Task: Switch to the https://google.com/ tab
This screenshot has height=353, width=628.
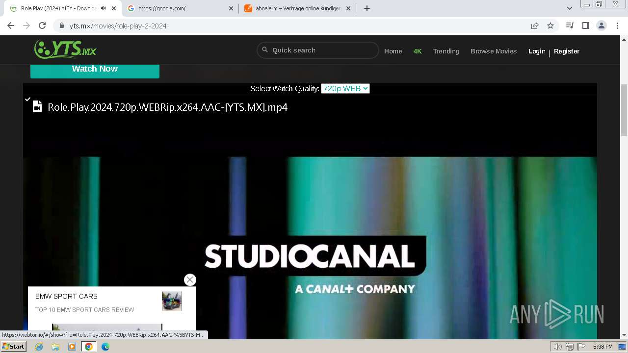Action: pos(181,8)
